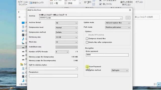161x90 pixels.
Task: Select the highlighted drive row in Explorer sidebar
Action: [22, 47]
